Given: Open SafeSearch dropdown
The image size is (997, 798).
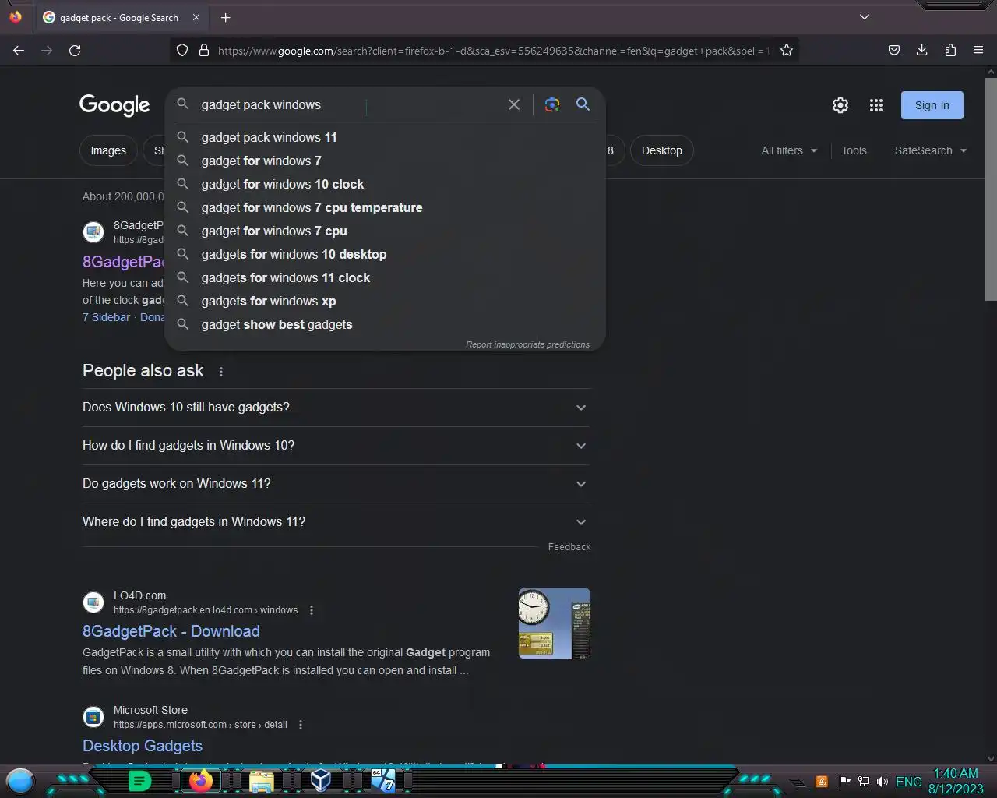Looking at the screenshot, I should point(931,150).
